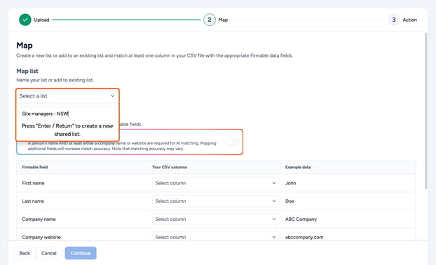Click the Company website row label
Image resolution: width=436 pixels, height=265 pixels.
pyautogui.click(x=41, y=237)
